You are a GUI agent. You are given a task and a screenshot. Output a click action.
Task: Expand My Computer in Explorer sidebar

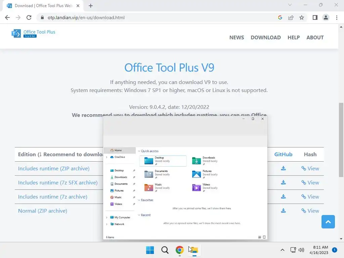click(106, 217)
